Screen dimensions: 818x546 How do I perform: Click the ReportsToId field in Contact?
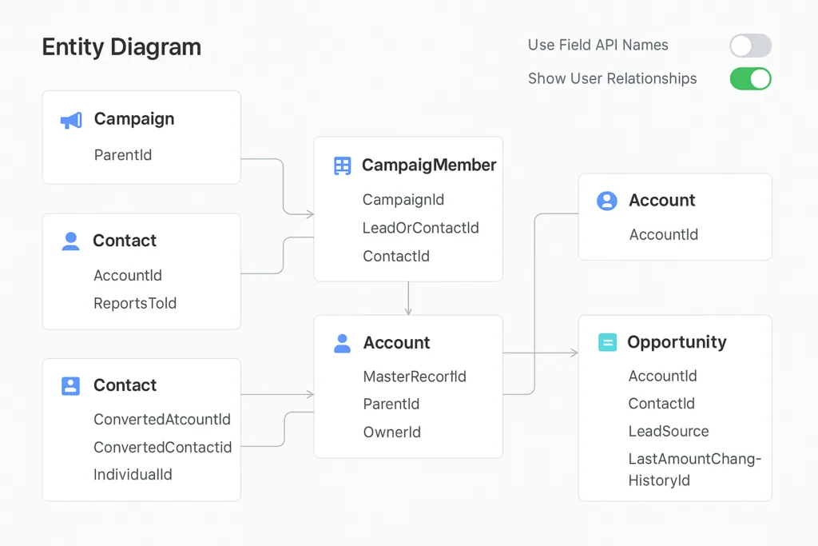(135, 303)
